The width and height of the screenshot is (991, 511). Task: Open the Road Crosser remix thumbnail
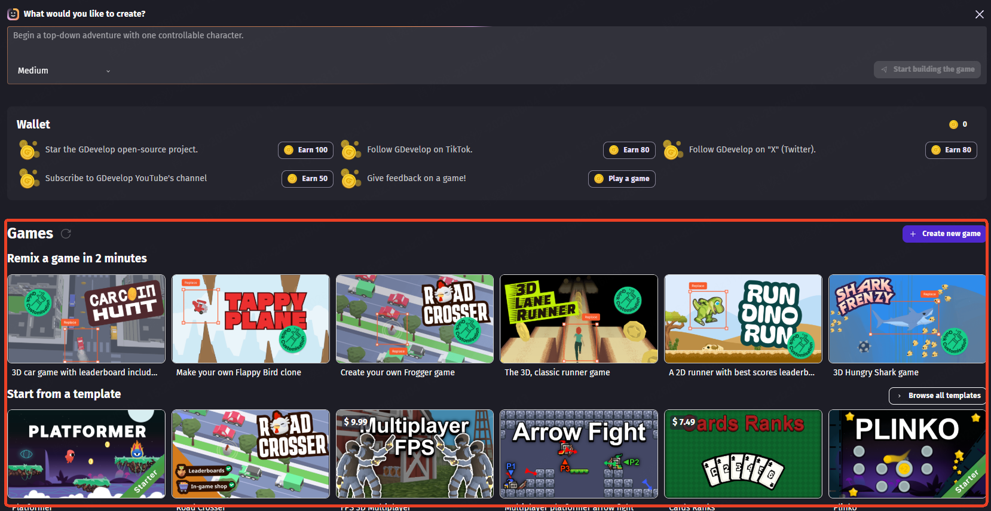point(415,319)
